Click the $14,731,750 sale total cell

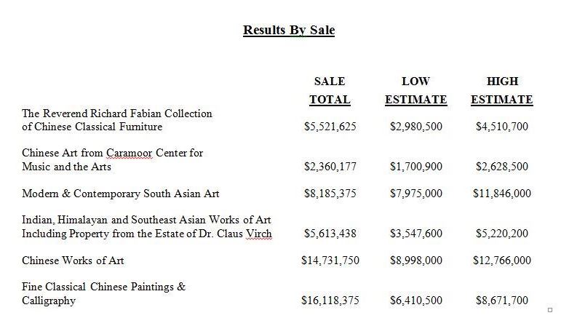[x=330, y=261]
